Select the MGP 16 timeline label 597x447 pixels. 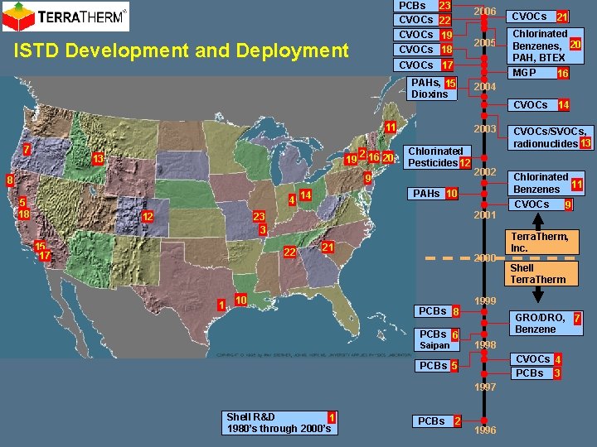coord(538,73)
